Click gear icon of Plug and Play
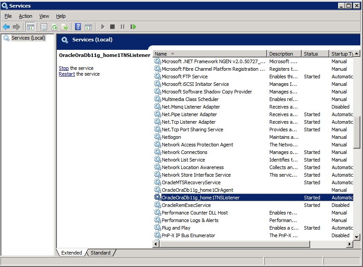This screenshot has height=267, width=363. (157, 227)
